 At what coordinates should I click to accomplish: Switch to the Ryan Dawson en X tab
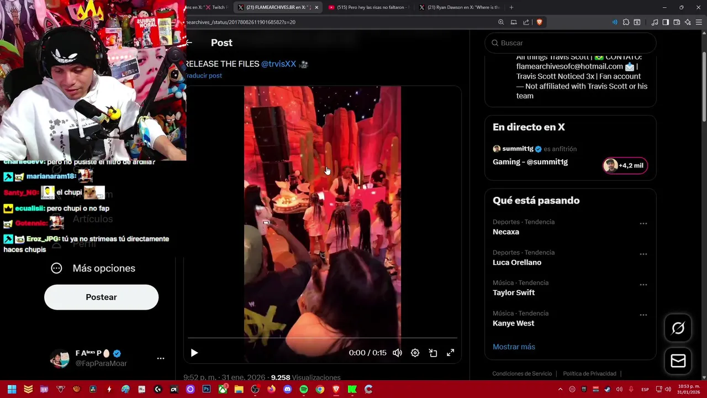click(x=460, y=7)
